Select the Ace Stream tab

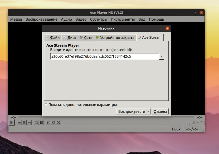150,37
